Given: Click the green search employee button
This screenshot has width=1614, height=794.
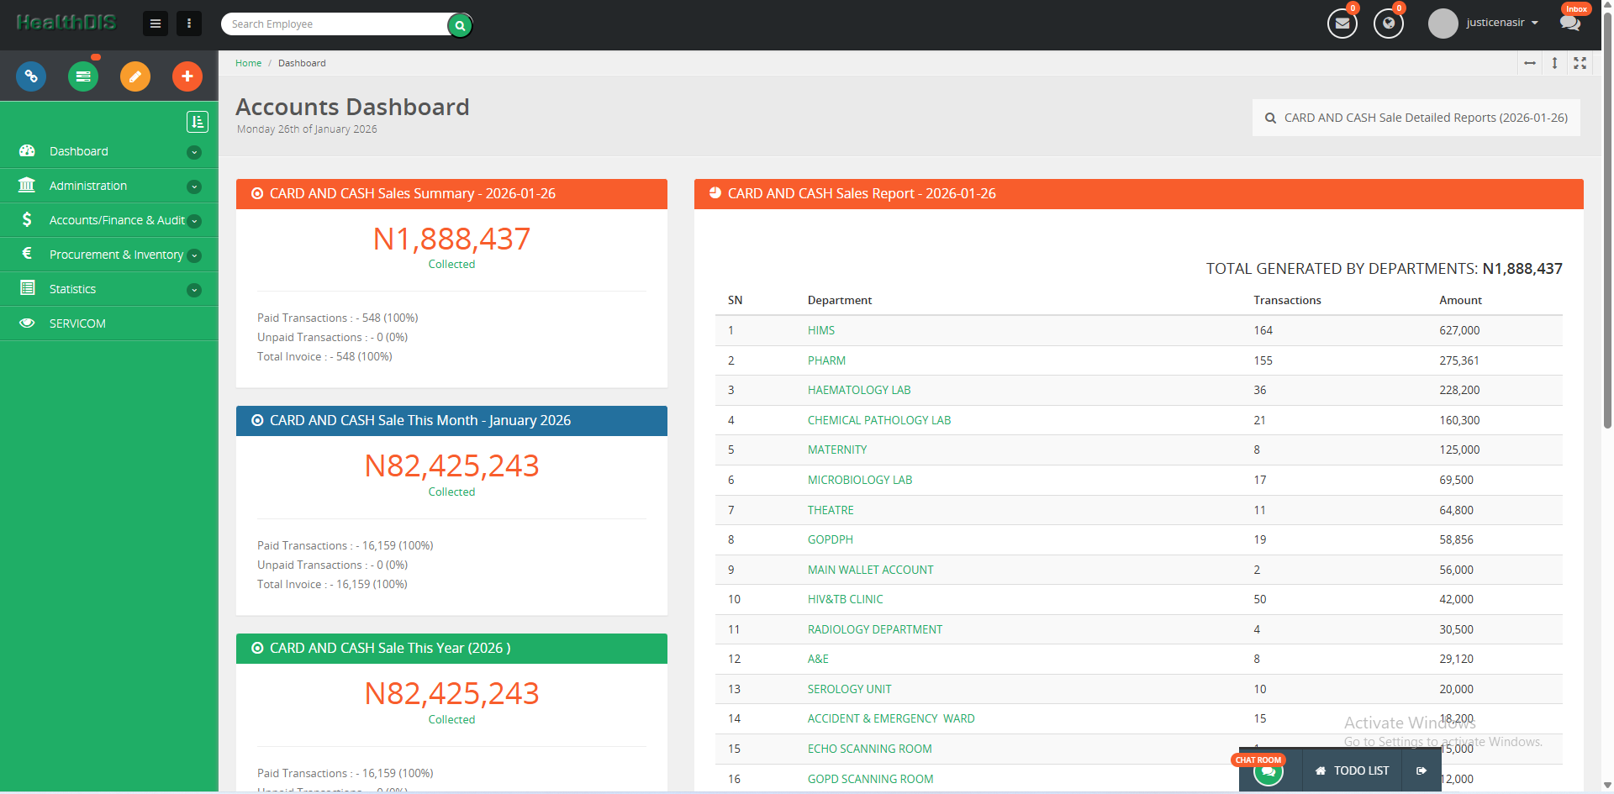Looking at the screenshot, I should tap(460, 25).
